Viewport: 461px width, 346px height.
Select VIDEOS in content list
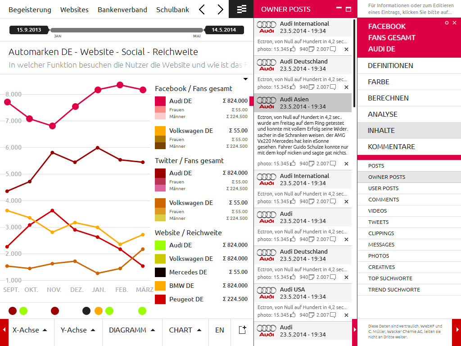(x=409, y=211)
